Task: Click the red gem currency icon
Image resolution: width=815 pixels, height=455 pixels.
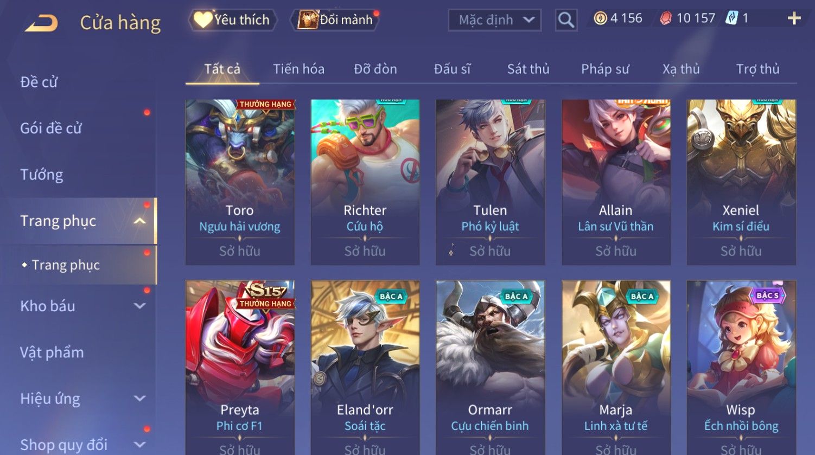Action: coord(666,19)
